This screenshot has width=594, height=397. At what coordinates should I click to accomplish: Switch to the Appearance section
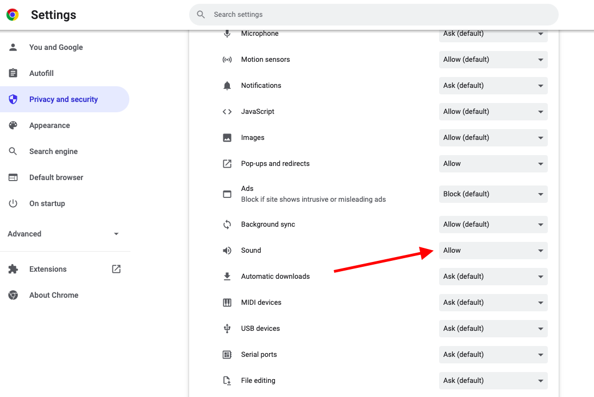point(49,125)
